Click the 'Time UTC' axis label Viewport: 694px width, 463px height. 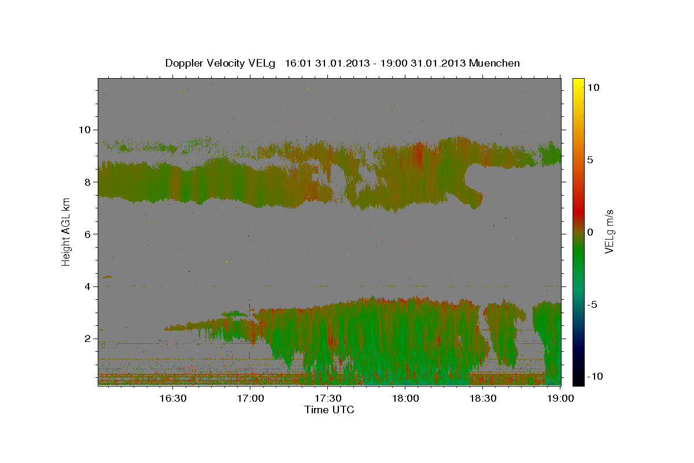329,410
